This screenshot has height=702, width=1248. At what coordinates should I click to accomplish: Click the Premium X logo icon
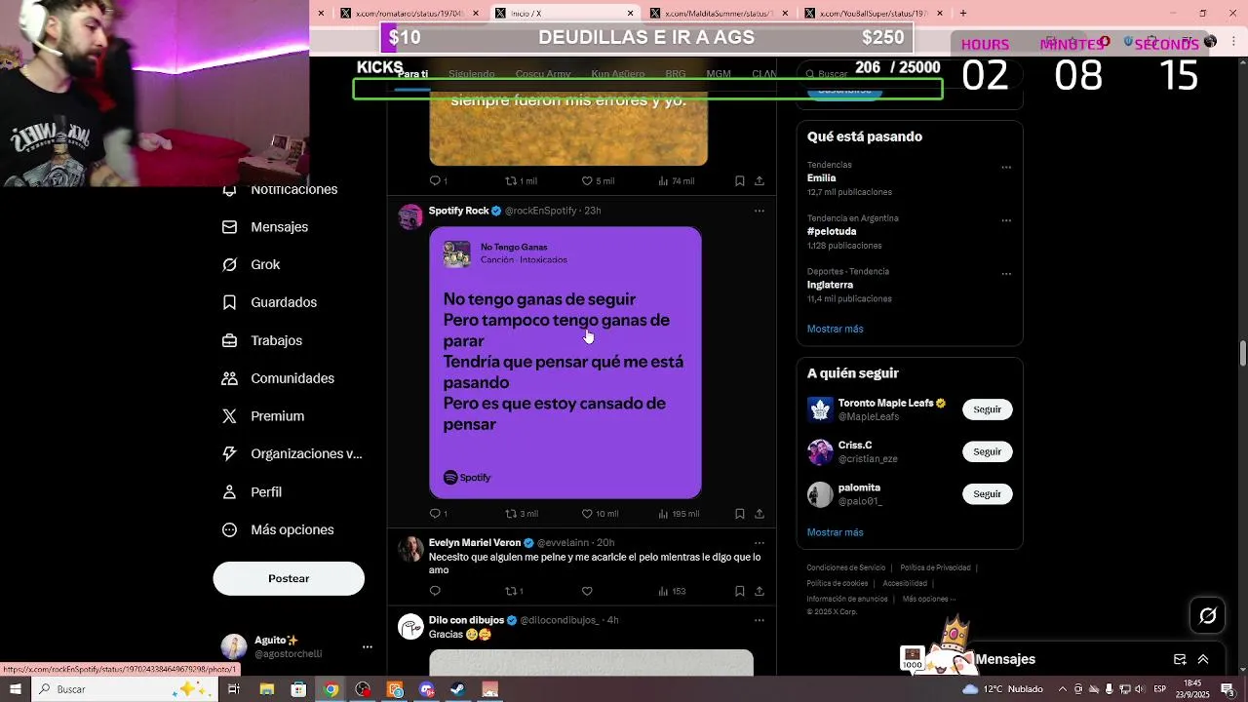click(x=229, y=416)
